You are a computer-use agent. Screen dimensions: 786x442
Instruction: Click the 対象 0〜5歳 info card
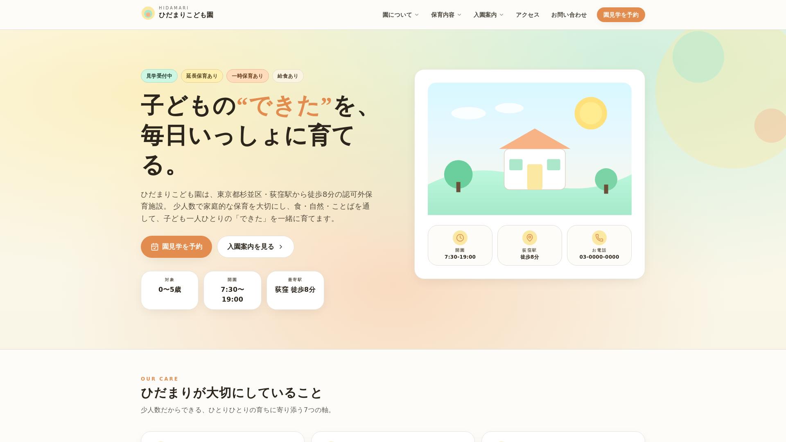(170, 290)
